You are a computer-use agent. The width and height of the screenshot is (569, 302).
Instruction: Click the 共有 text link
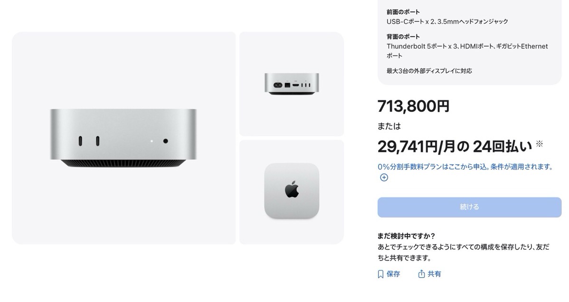pos(435,274)
